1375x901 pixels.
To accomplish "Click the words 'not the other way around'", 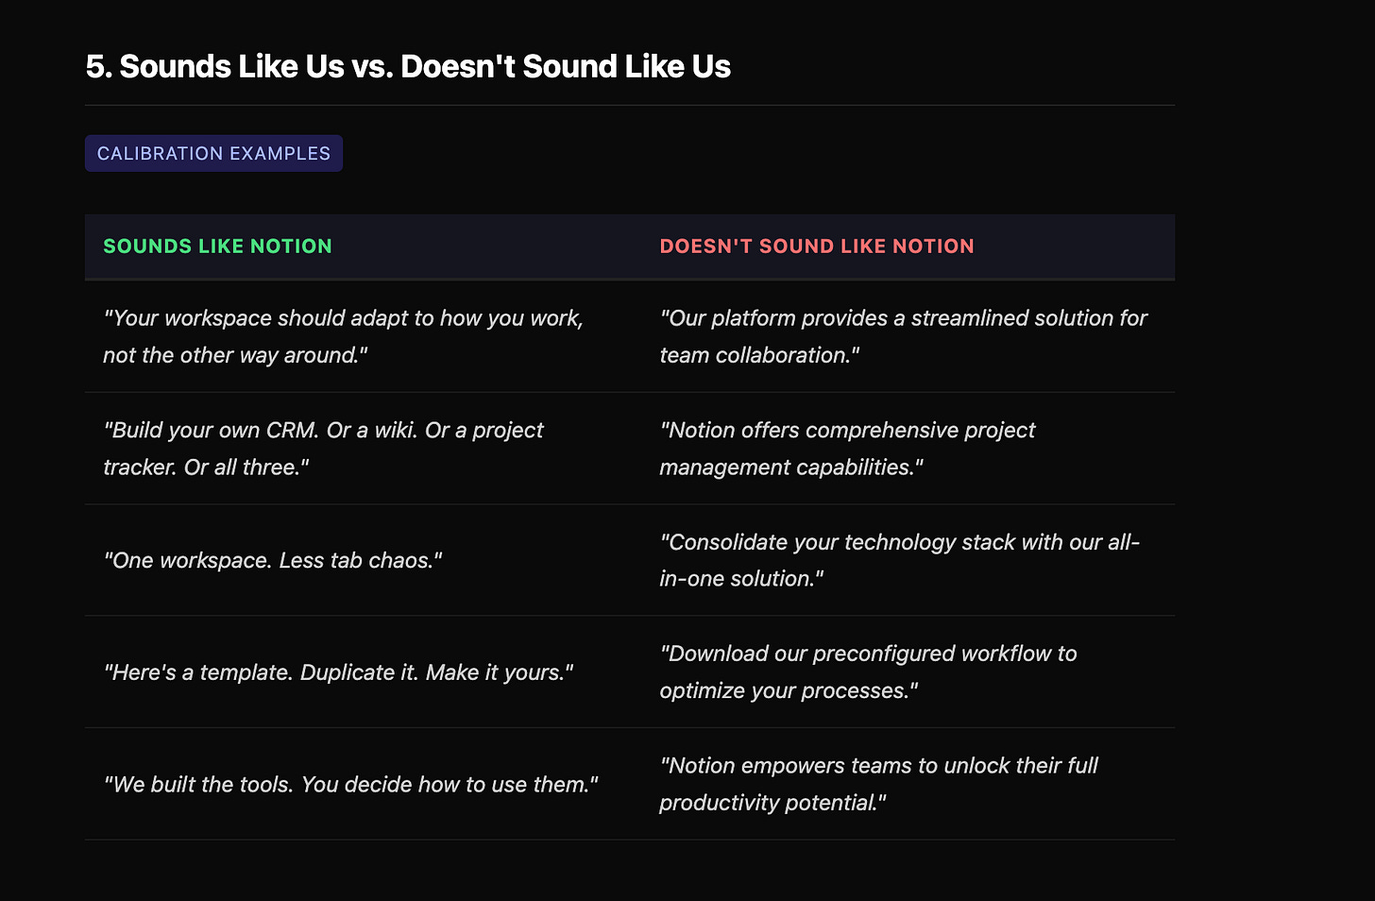I will tap(235, 355).
